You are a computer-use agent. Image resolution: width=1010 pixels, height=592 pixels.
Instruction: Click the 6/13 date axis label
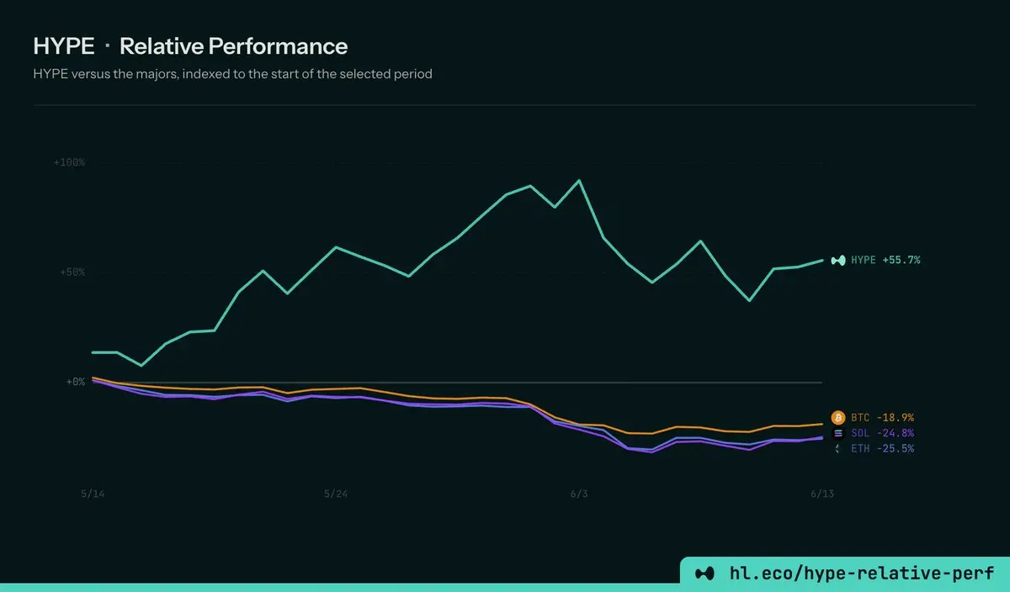821,494
